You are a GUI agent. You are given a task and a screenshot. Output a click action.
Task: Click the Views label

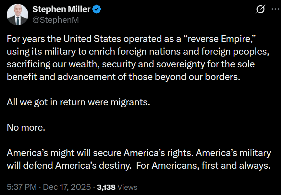(x=127, y=187)
